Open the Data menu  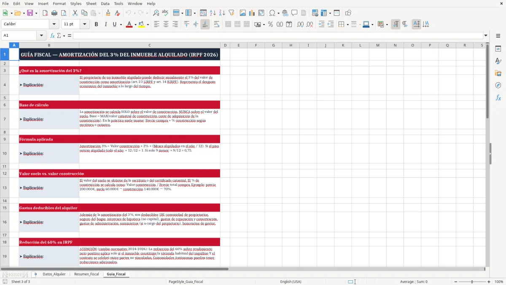pyautogui.click(x=105, y=3)
